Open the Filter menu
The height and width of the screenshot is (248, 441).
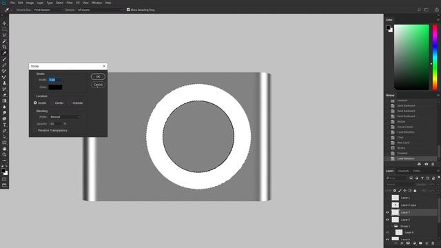70,3
